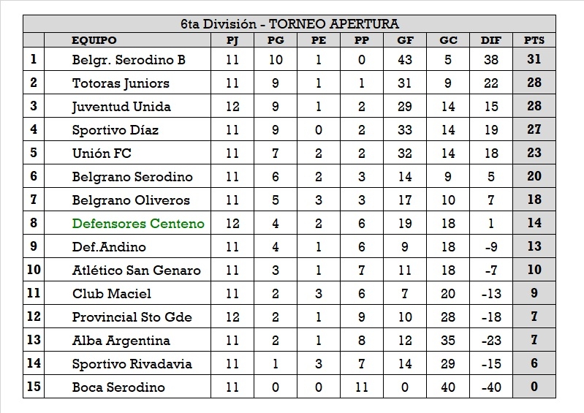Viewport: 584px width, 413px height.
Task: Click the Alba Argentina team name
Action: (121, 340)
